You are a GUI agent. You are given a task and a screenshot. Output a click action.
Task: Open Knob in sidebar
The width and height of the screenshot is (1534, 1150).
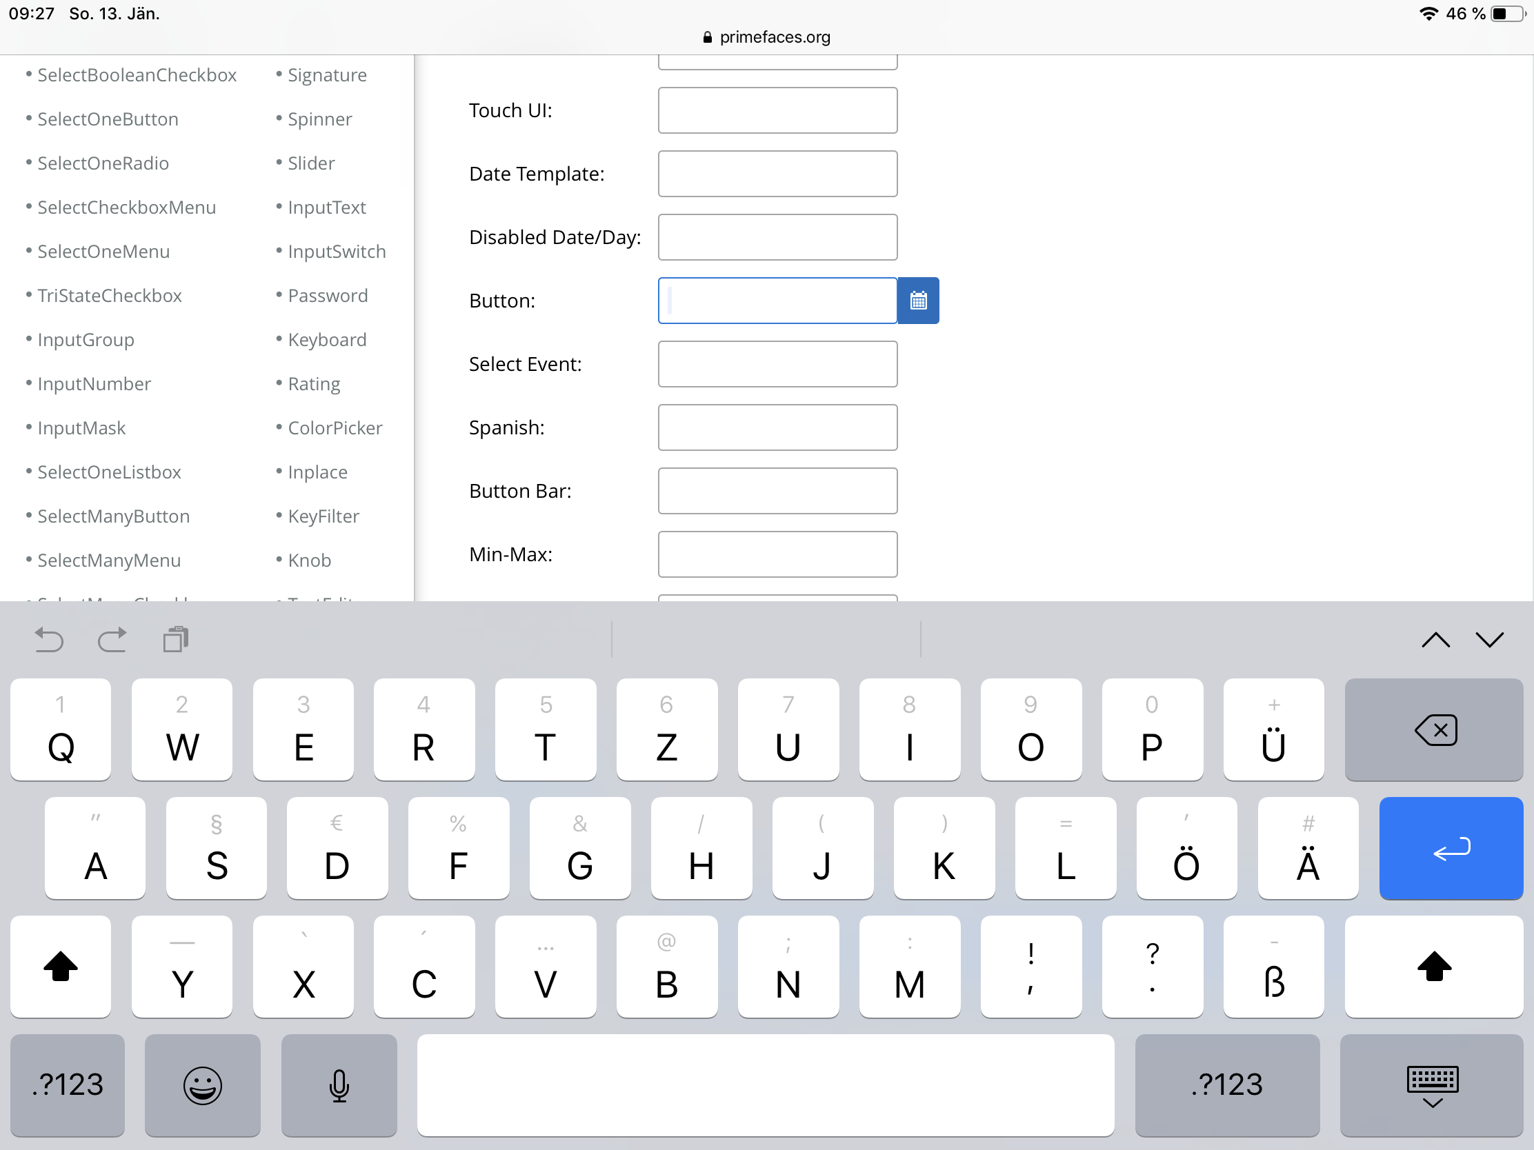click(309, 561)
